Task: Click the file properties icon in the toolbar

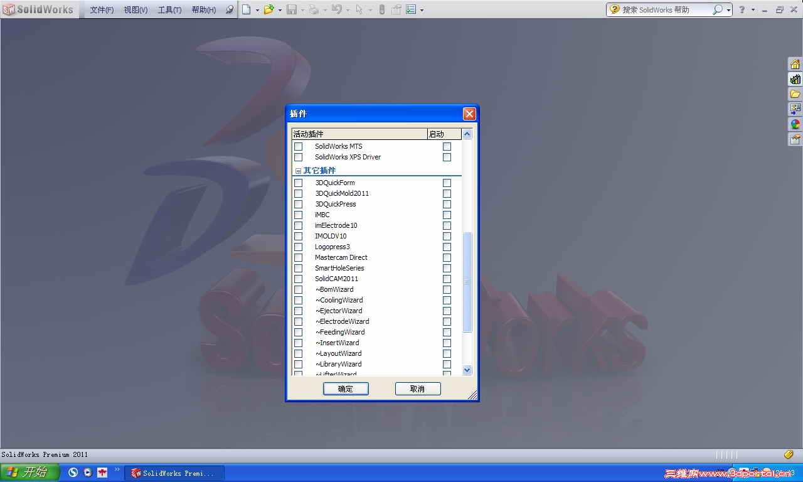Action: (x=396, y=9)
